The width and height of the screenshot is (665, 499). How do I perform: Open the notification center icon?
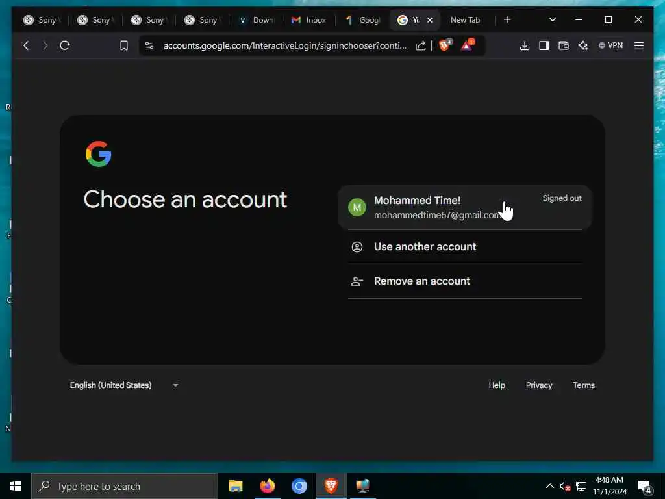point(644,486)
